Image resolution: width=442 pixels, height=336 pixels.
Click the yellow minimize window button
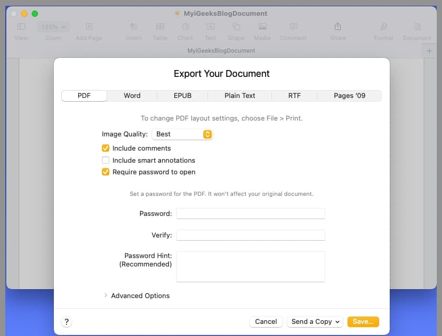pos(24,14)
